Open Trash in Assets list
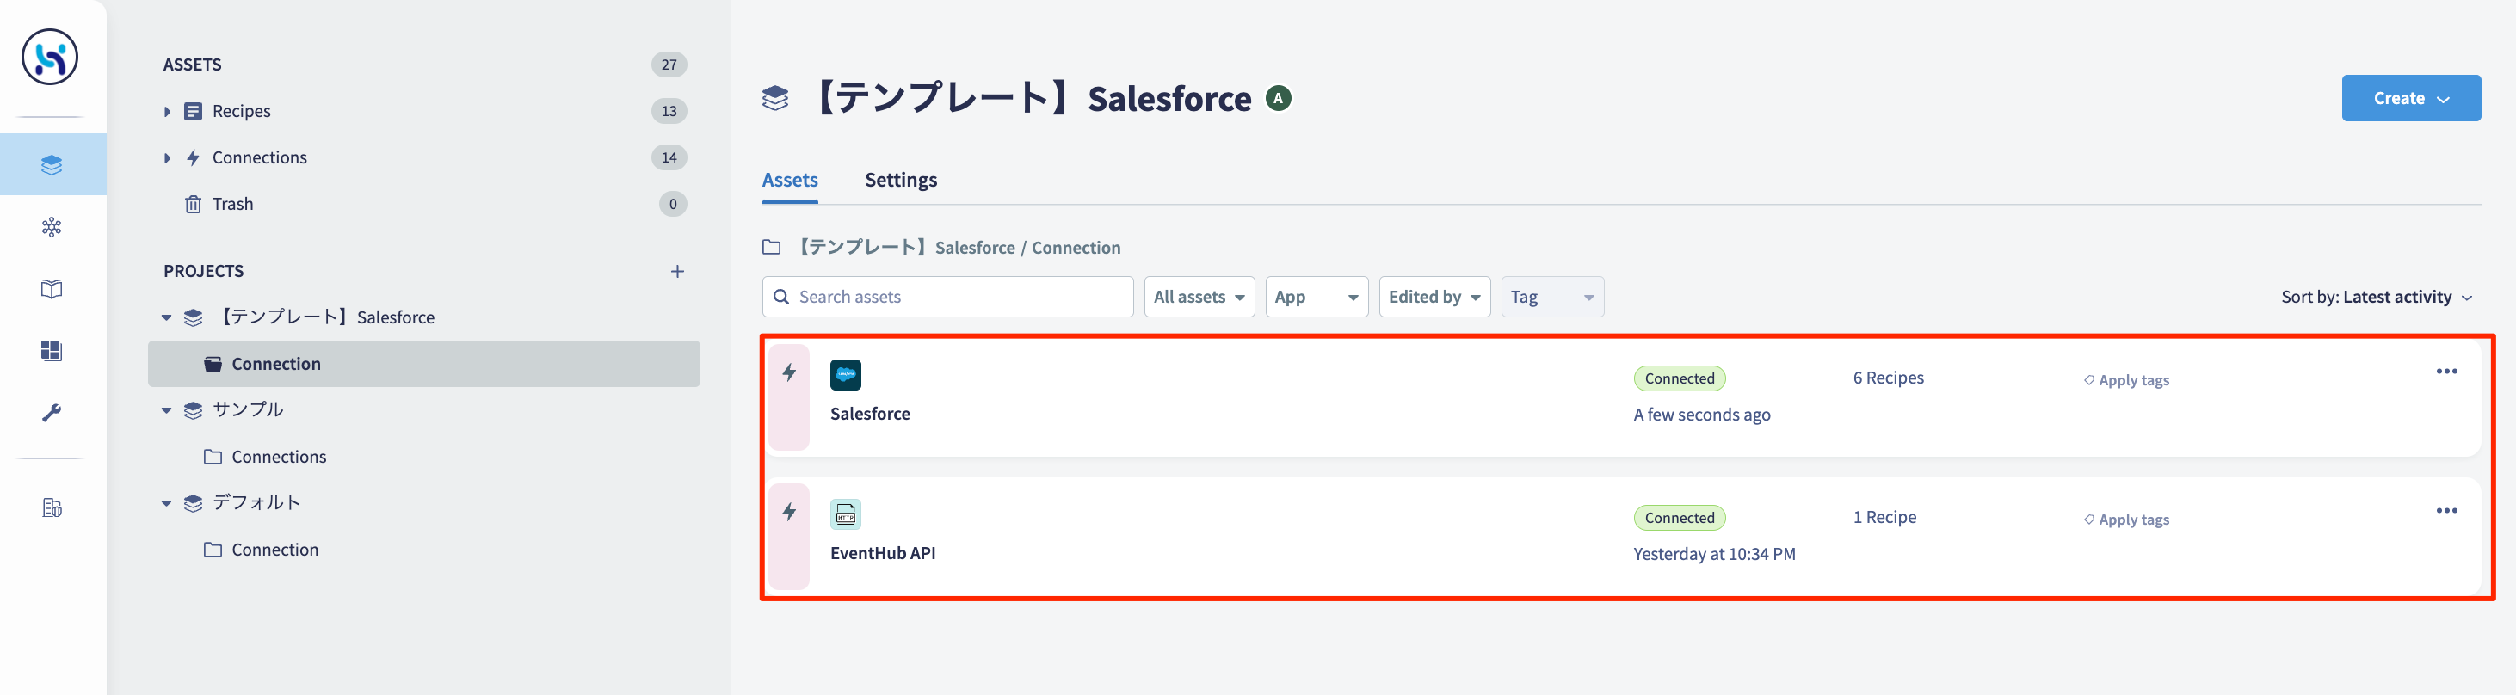The height and width of the screenshot is (695, 2516). [x=232, y=204]
